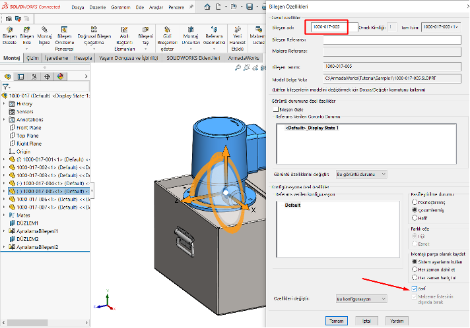Open ConfigurationManager tab icon

(x=34, y=77)
